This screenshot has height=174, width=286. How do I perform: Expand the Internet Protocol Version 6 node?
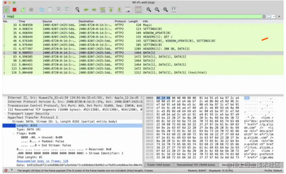pos(5,102)
